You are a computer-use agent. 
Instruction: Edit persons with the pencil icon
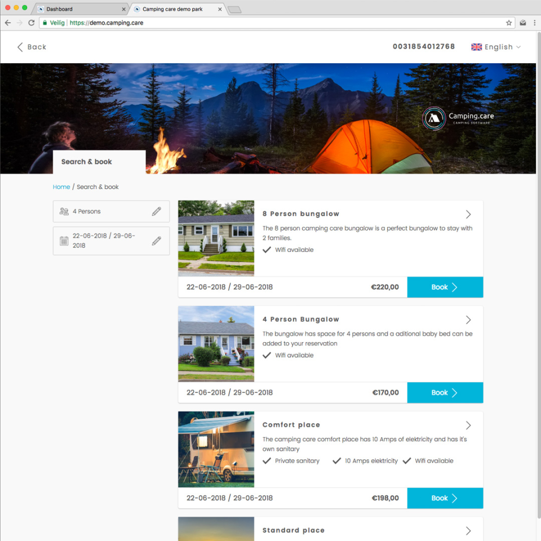click(x=157, y=211)
